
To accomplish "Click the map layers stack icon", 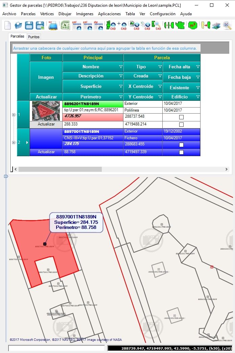I will [216, 25].
